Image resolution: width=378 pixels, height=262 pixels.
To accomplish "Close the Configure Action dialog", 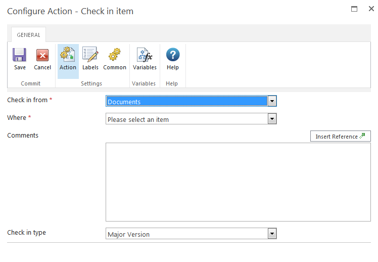I will pos(371,9).
